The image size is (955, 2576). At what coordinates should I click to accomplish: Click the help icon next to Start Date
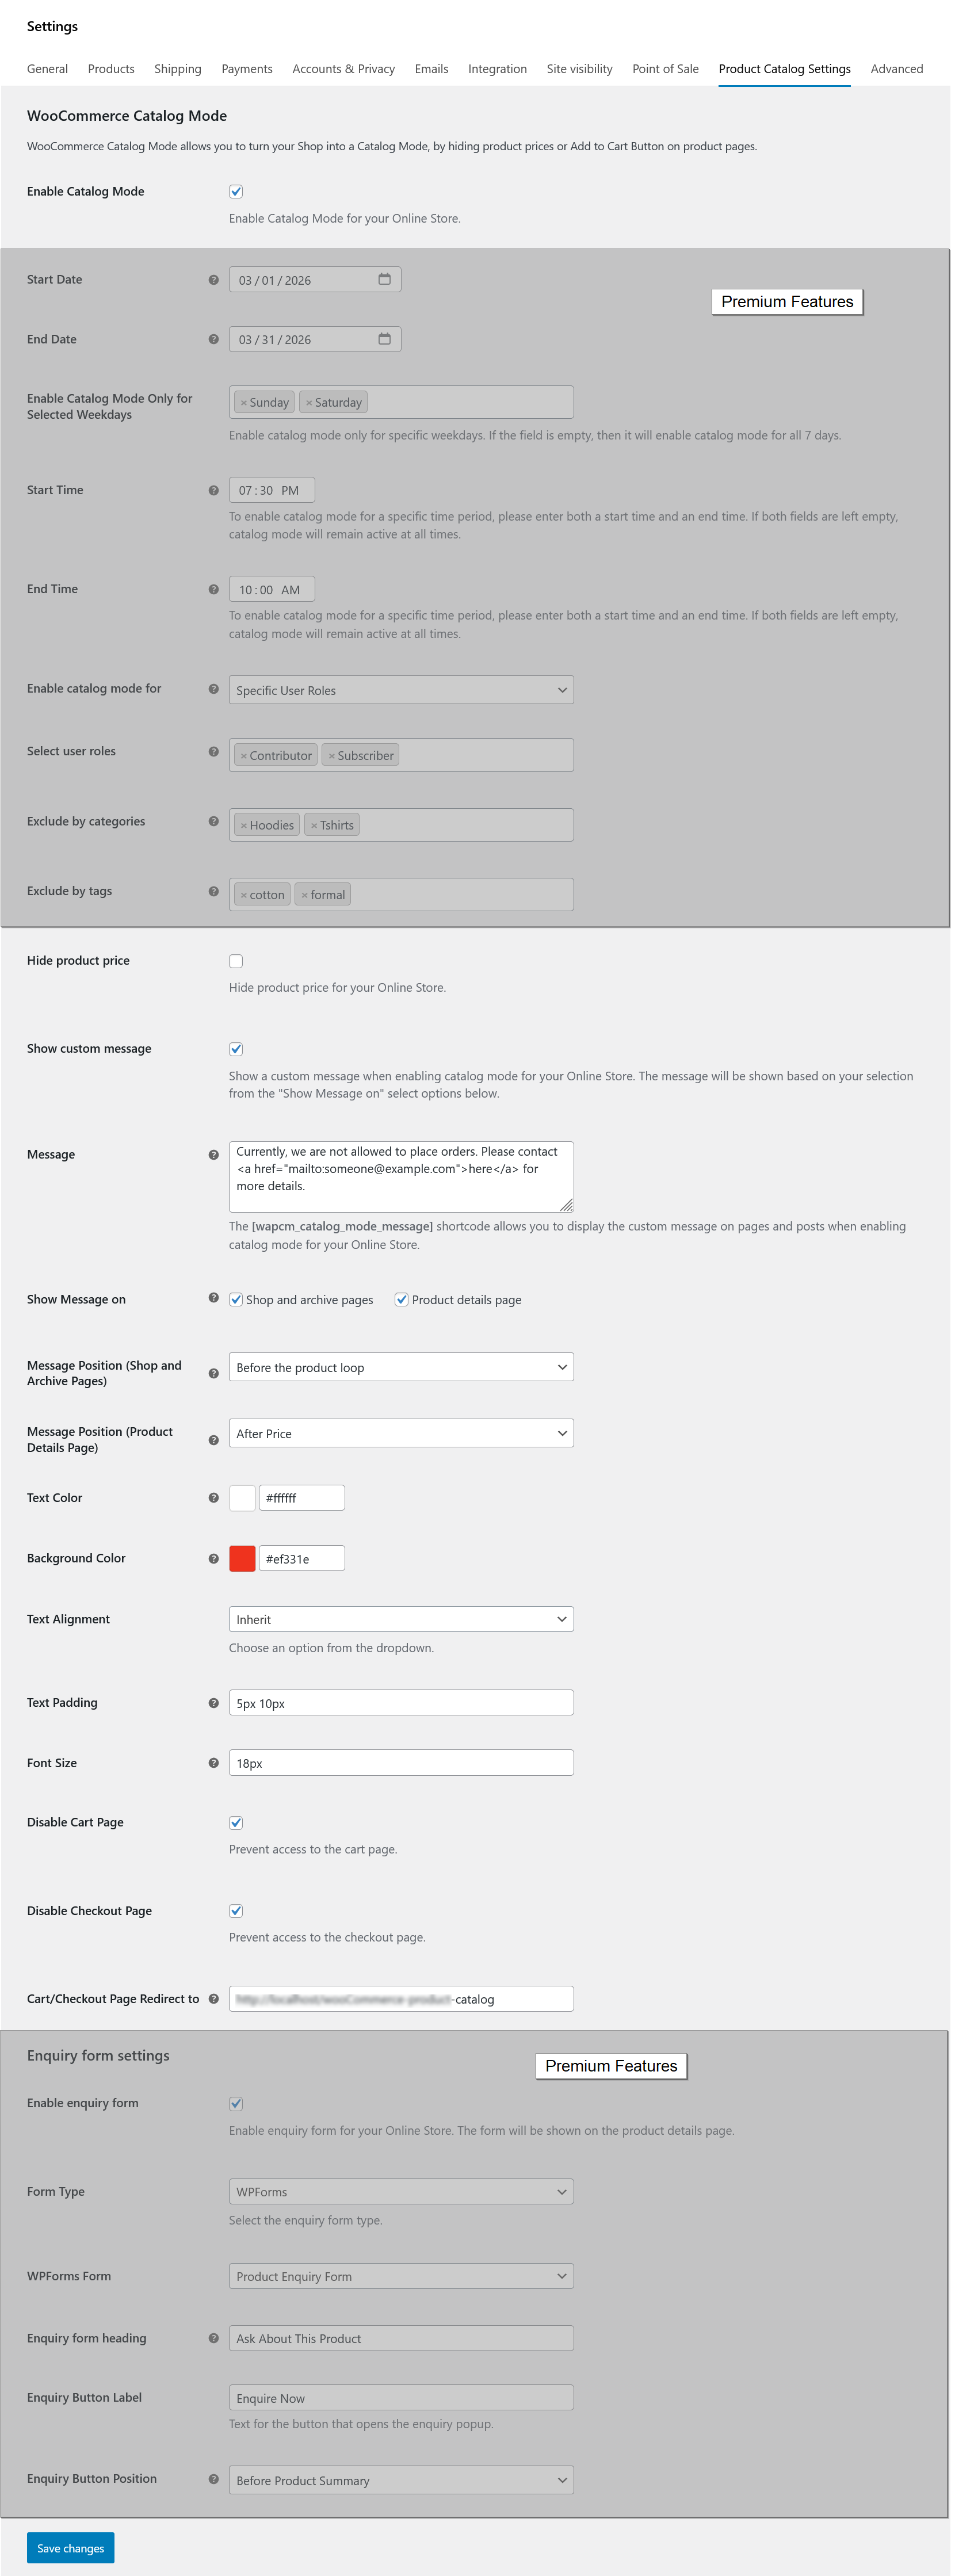coord(213,280)
